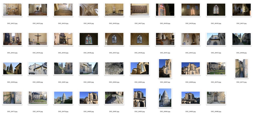Click the file name DSC_9467.jpg
Viewport: 259px width, 114px height.
(x=165, y=82)
